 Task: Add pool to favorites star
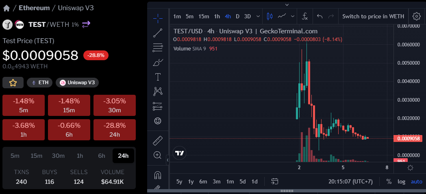pos(13,83)
